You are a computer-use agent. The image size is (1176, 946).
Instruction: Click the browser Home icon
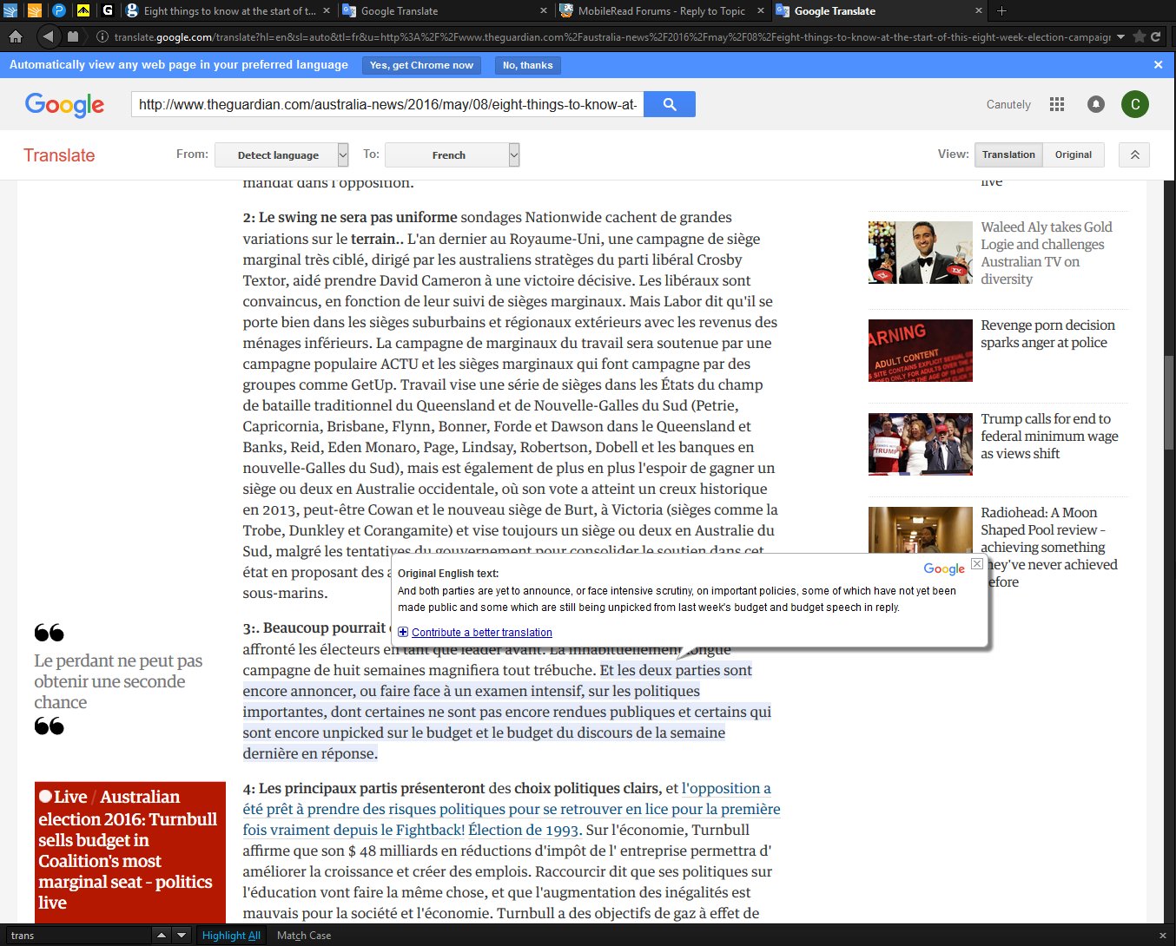pyautogui.click(x=15, y=36)
